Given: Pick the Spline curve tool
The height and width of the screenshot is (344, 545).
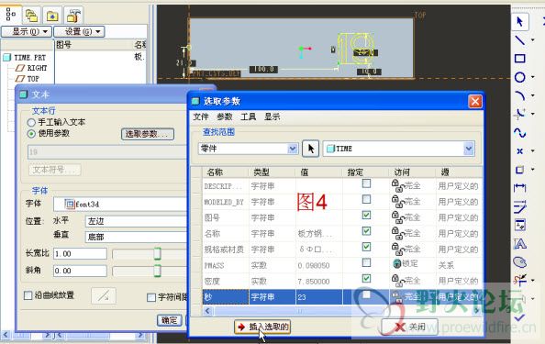Looking at the screenshot, I should [520, 133].
